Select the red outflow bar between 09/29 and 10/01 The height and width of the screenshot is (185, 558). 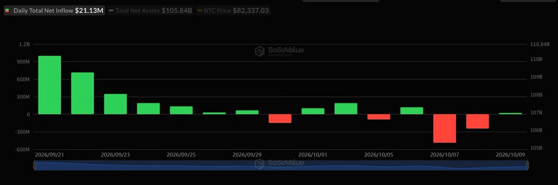280,119
